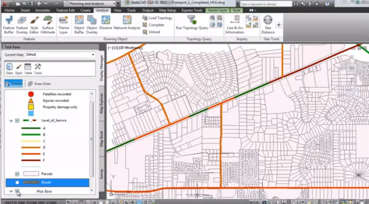Image resolution: width=369 pixels, height=204 pixels.
Task: Open Line & Arc Information
Action: pos(235,25)
